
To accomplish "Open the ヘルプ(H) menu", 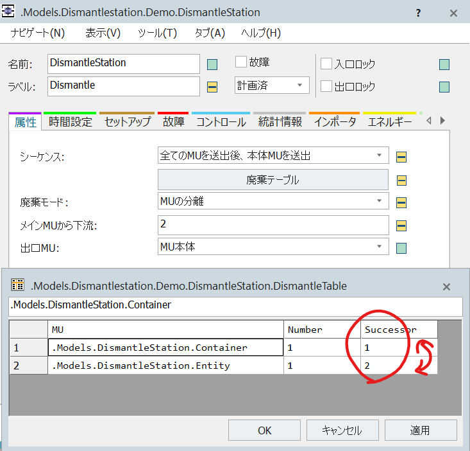I will 261,33.
